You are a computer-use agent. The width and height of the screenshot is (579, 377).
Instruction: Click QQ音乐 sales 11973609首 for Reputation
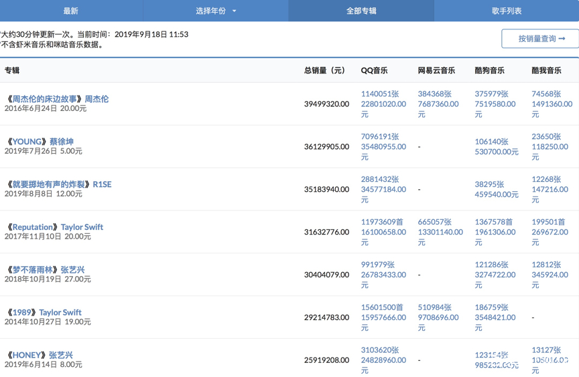click(382, 222)
